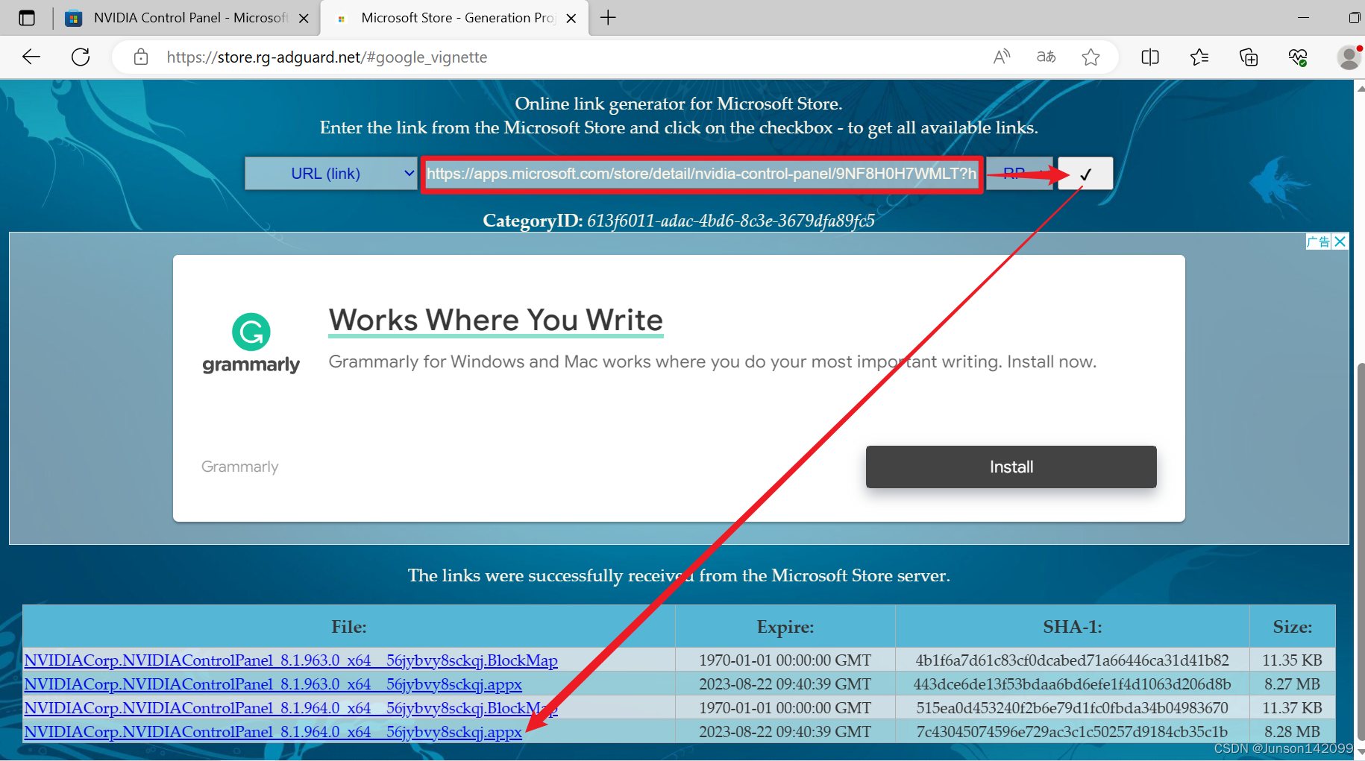Close the NVIDIA Control Panel tab

(304, 19)
